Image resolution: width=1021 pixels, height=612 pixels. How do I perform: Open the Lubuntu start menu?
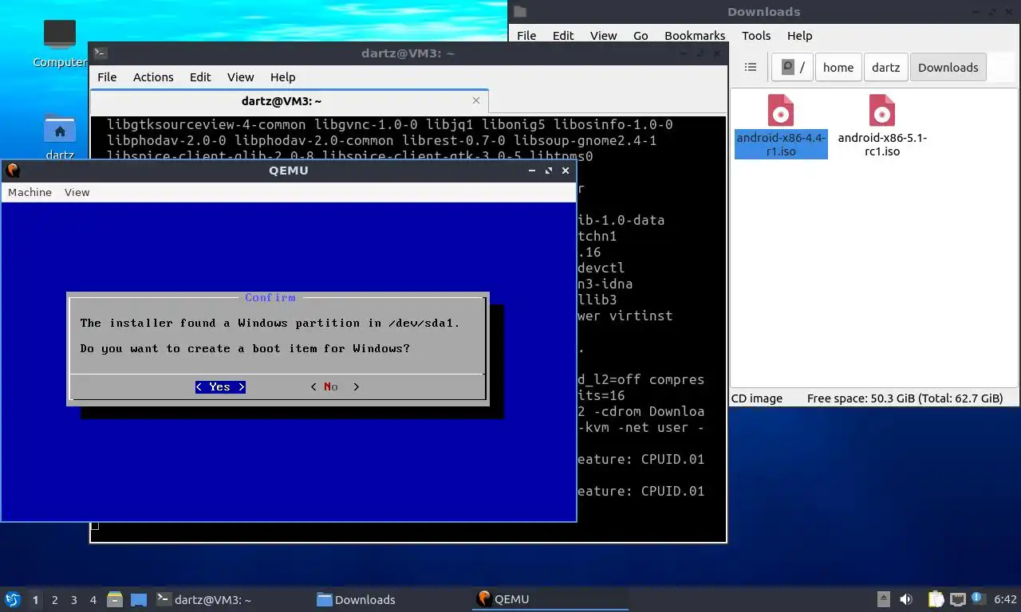(x=13, y=599)
